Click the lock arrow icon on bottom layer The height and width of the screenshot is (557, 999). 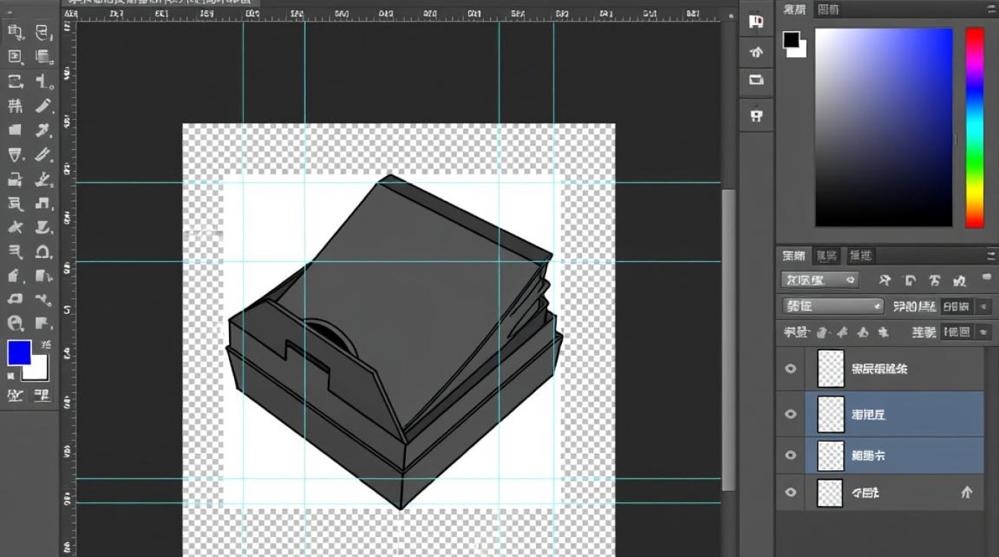[x=966, y=492]
